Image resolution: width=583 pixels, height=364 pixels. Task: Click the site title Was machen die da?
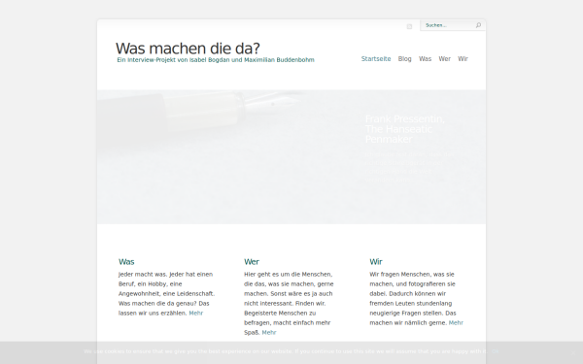(x=188, y=49)
